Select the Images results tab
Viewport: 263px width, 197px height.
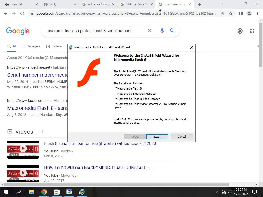point(31,46)
